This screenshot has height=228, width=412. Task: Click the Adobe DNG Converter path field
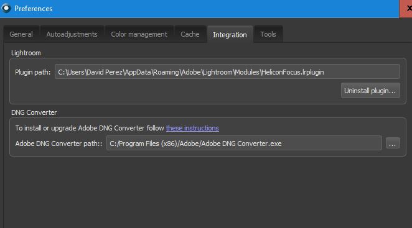click(x=244, y=144)
